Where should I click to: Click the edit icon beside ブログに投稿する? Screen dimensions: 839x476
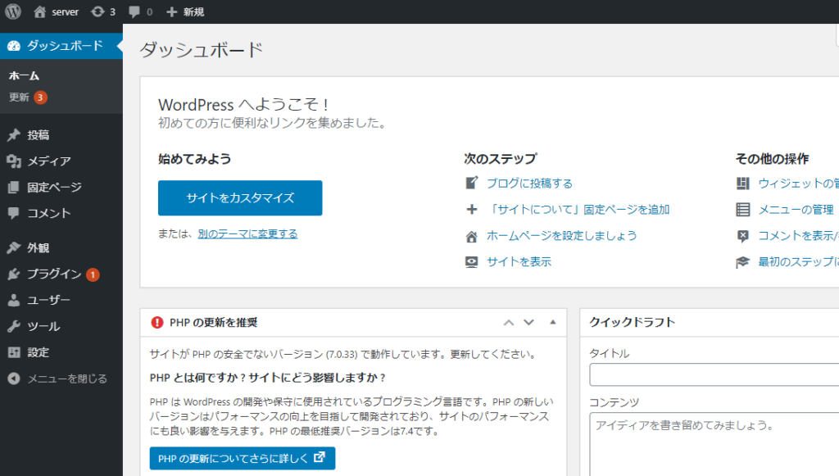[x=471, y=183]
